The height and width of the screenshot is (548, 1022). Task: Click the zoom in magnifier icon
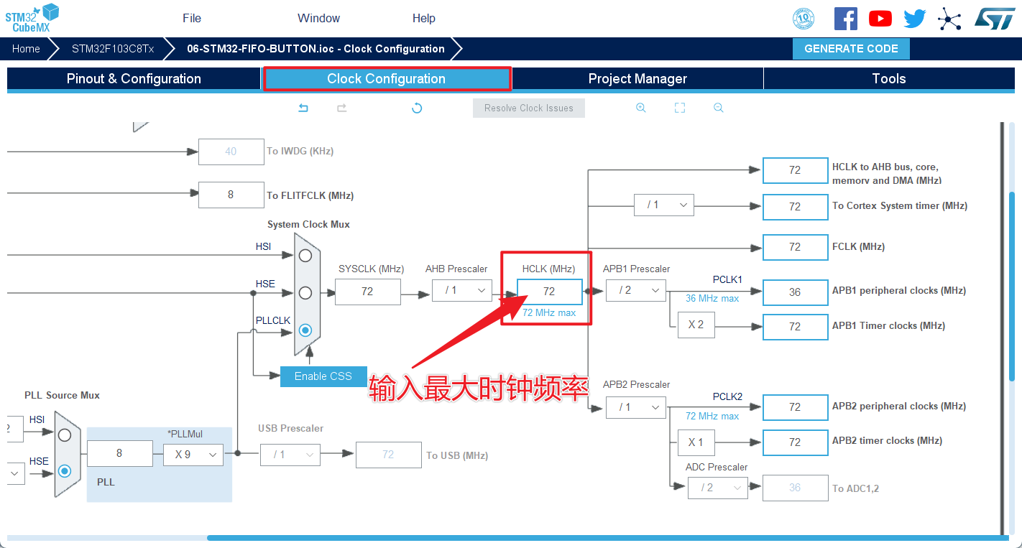(x=640, y=107)
